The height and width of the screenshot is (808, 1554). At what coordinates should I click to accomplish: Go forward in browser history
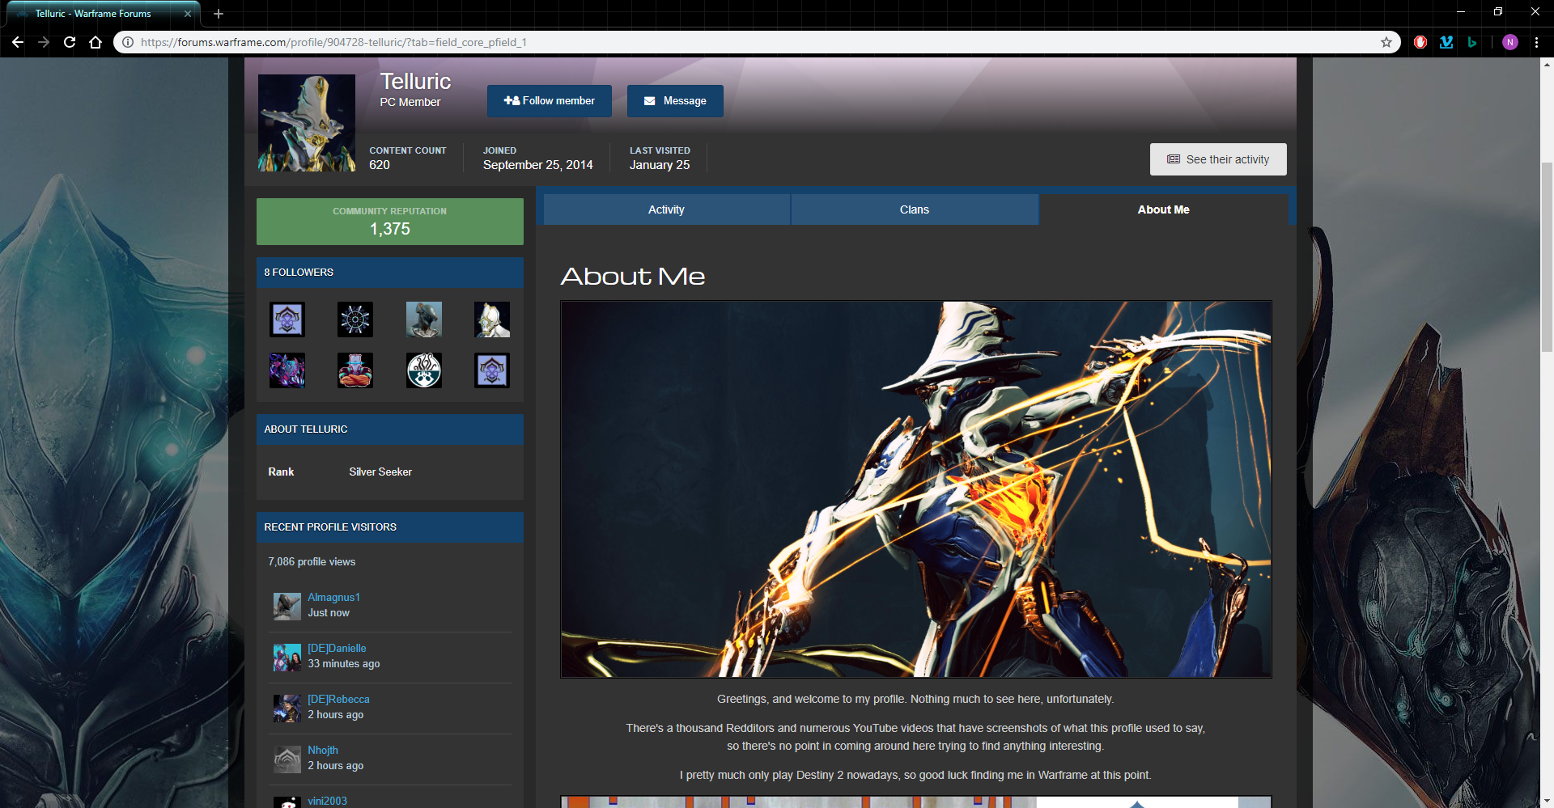[x=44, y=42]
